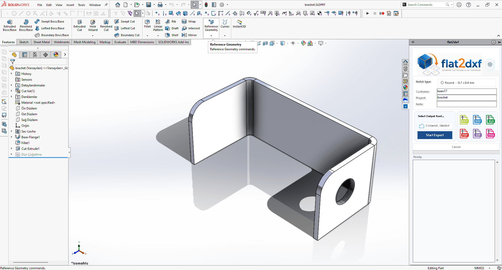This screenshot has width=502, height=270.
Task: Expand the Denklemler tree node
Action: pos(12,97)
